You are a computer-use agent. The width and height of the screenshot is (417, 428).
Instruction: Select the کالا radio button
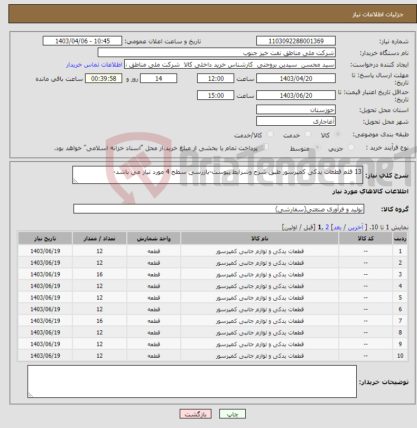click(338, 134)
